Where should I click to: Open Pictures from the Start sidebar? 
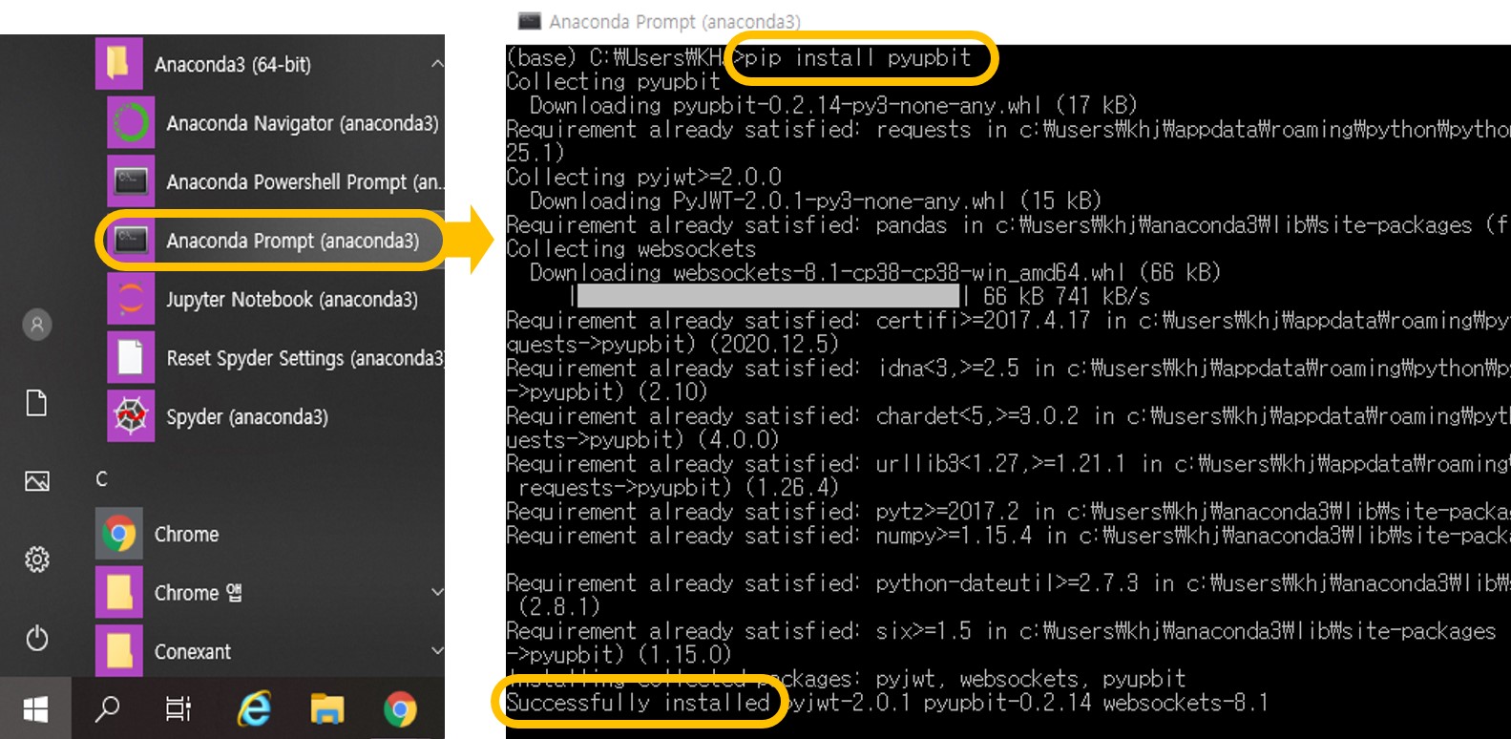[37, 481]
